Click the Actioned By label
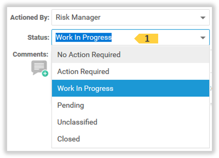 30,18
